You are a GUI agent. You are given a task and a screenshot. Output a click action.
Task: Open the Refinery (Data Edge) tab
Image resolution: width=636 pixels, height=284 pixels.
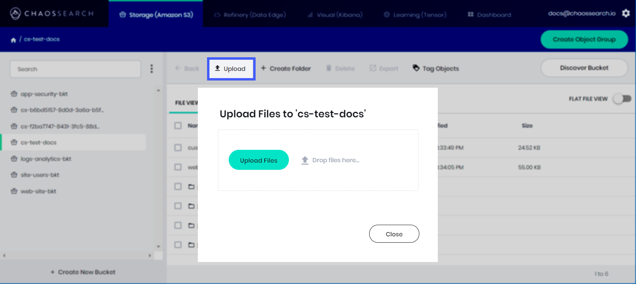(250, 15)
